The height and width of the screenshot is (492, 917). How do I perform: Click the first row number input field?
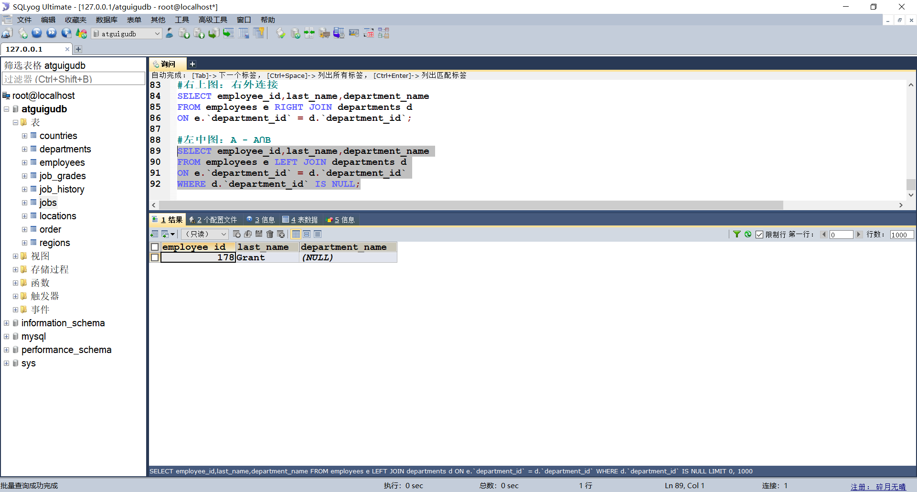coord(841,235)
